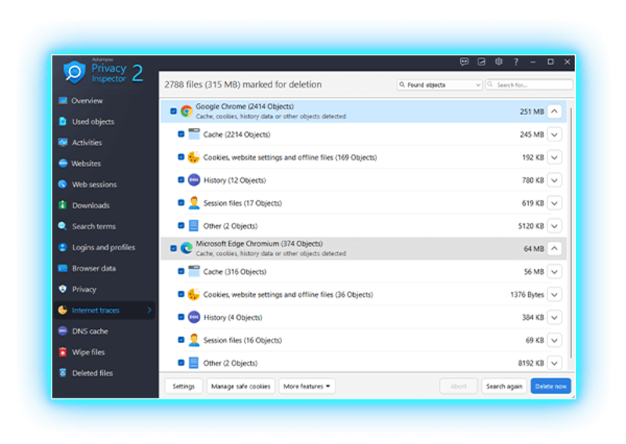Open the settings gear in title bar
The width and height of the screenshot is (626, 444).
[x=498, y=62]
